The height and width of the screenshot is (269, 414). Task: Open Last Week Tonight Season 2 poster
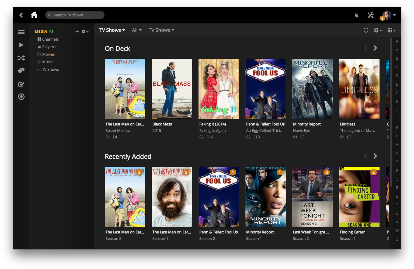pos(312,197)
